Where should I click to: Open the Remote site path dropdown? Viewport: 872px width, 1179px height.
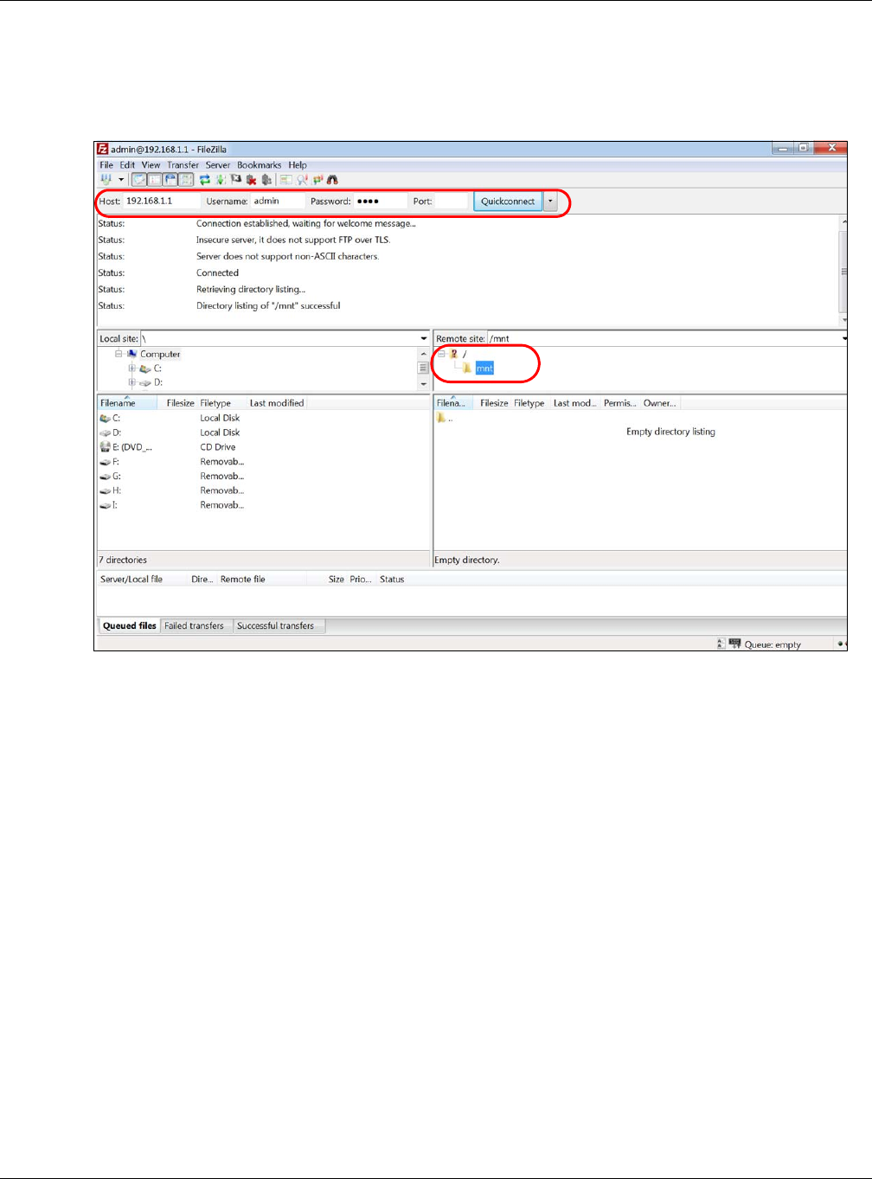click(843, 338)
